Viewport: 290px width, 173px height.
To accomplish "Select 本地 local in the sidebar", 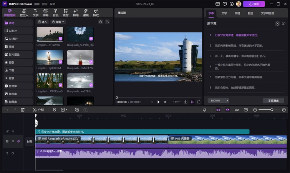I will (x=18, y=23).
